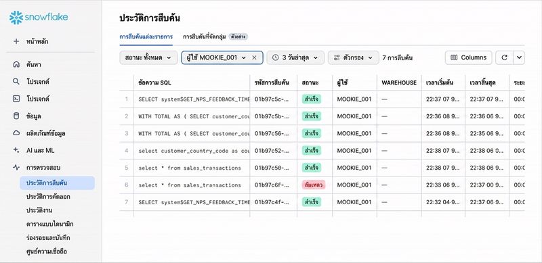Click the clock icon in 3 วันล่าสุด filter
Image resolution: width=542 pixels, height=263 pixels.
276,57
